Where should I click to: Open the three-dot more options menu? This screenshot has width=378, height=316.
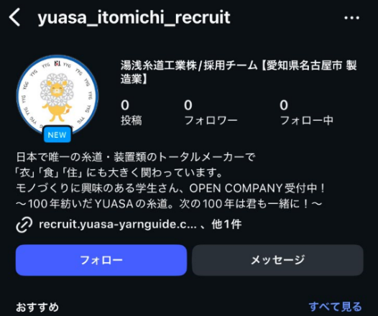tap(351, 17)
